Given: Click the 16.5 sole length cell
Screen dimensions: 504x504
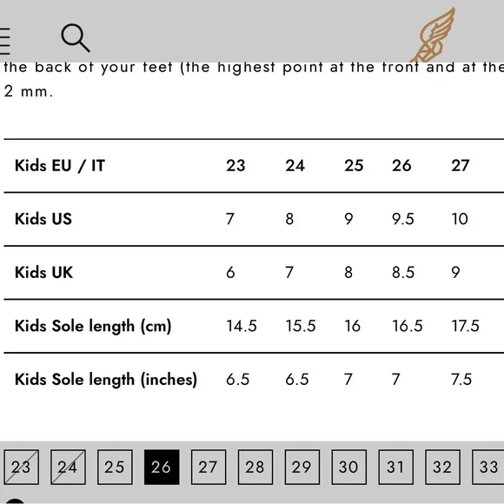Looking at the screenshot, I should click(407, 326).
